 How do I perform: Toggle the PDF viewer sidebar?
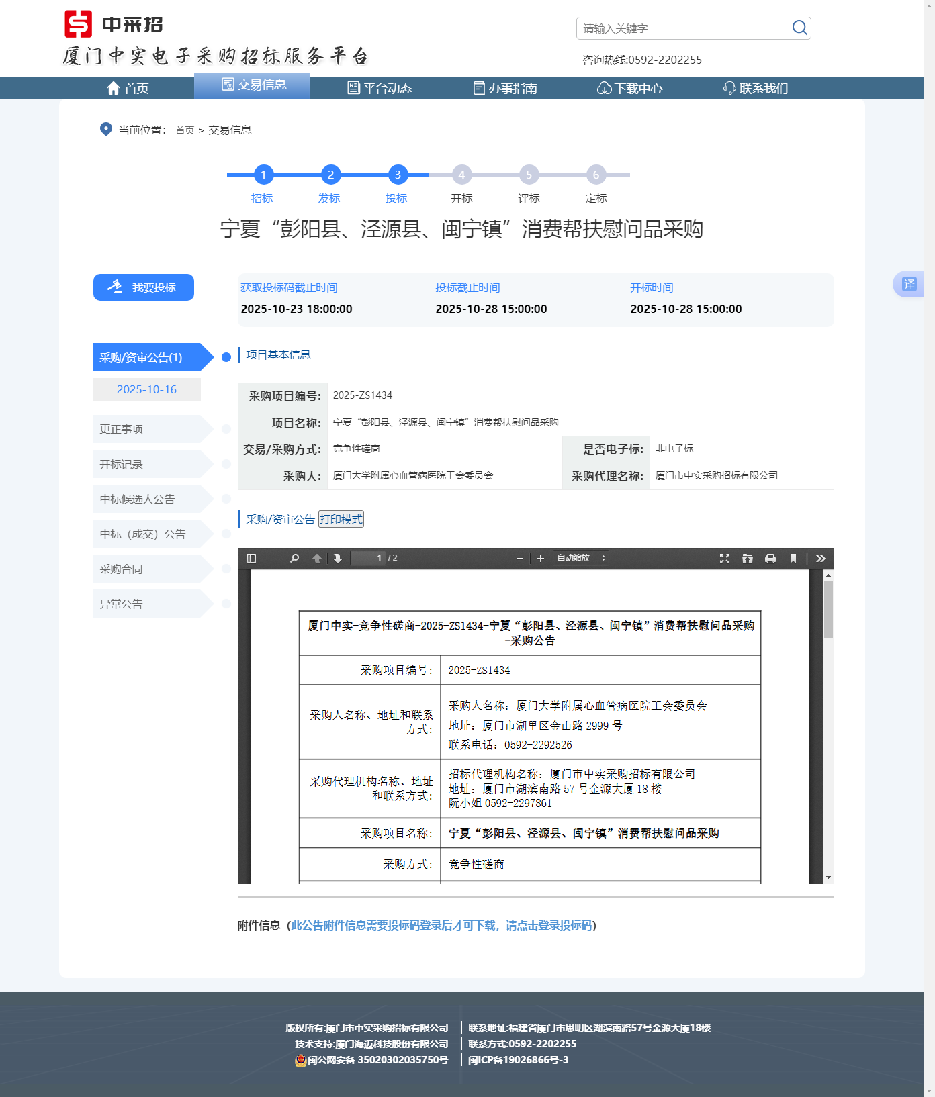pyautogui.click(x=251, y=558)
